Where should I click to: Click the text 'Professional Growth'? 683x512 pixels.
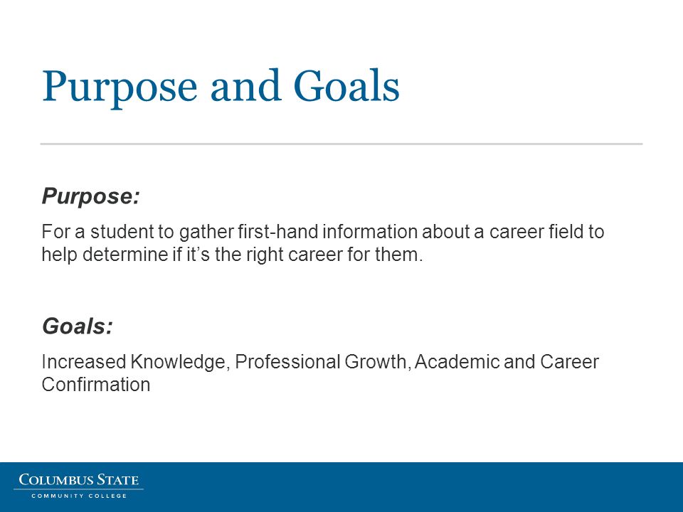321,362
